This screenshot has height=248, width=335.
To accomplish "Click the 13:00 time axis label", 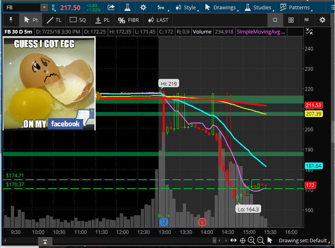I will click(165, 232).
